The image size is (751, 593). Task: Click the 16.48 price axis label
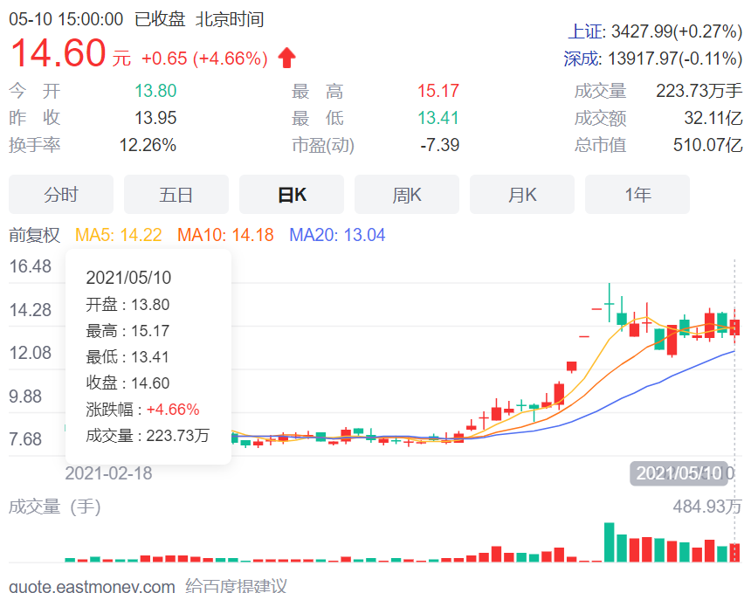tap(31, 266)
